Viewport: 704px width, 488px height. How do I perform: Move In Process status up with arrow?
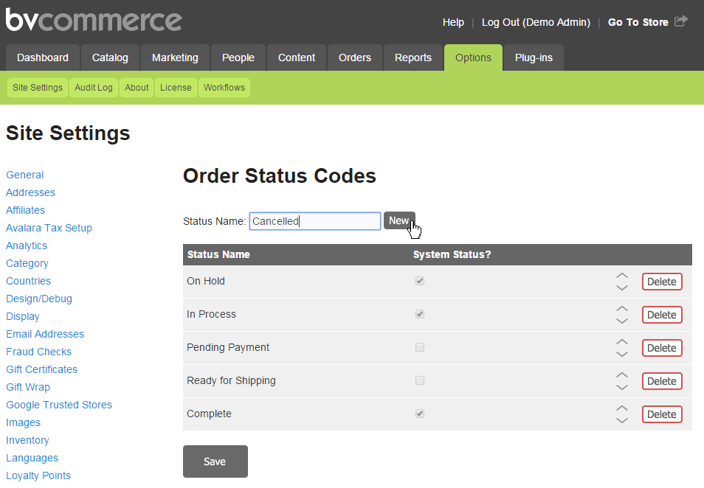(x=622, y=309)
